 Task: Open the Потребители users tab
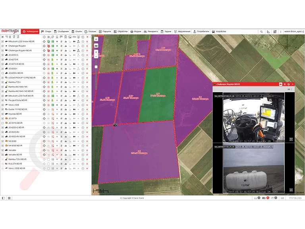coord(201,31)
